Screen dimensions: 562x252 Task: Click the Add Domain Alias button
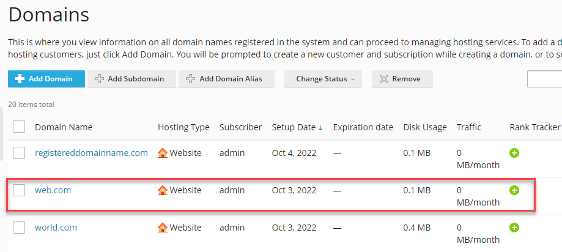click(226, 79)
